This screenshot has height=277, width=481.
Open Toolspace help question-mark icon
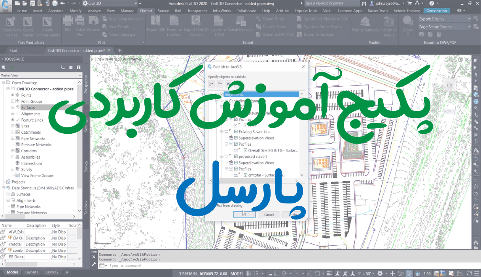pos(79,68)
